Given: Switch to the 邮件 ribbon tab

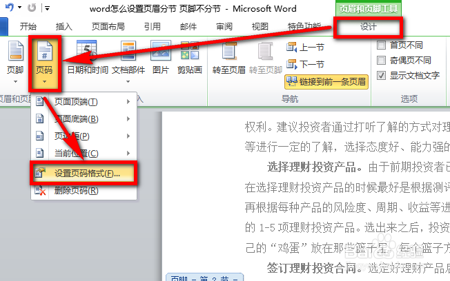Looking at the screenshot, I should coord(188,27).
